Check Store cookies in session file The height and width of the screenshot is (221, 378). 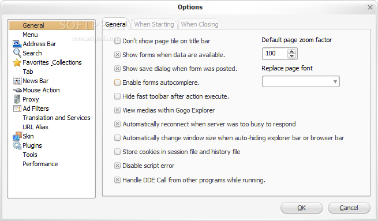coord(117,152)
